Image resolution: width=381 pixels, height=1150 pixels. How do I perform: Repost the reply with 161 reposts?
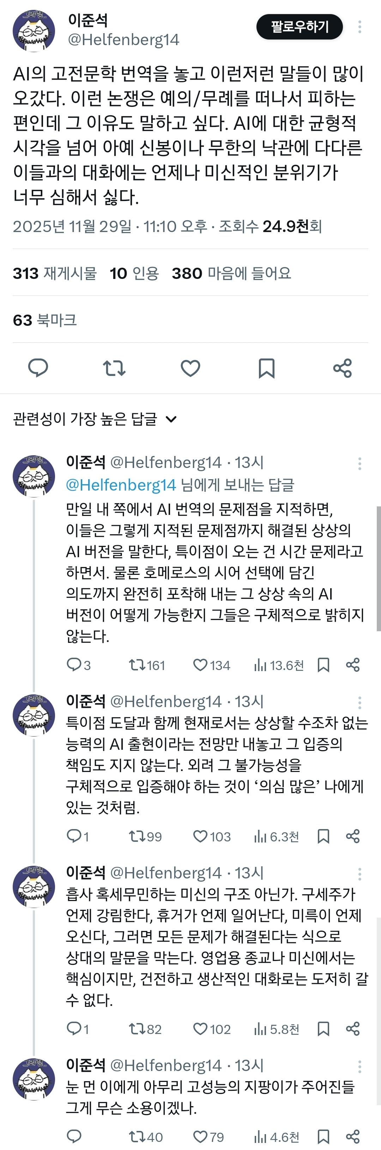coord(135,665)
